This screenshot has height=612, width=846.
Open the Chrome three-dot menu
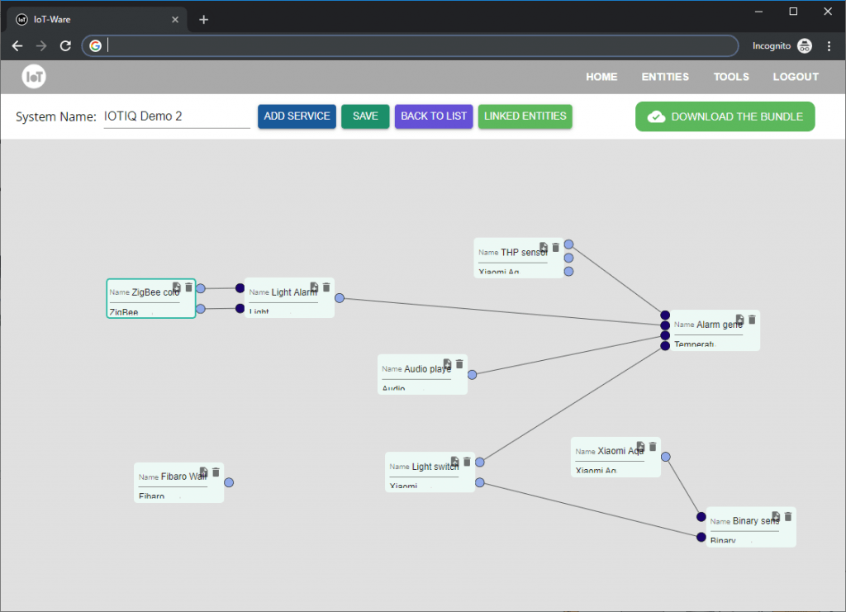coord(829,46)
